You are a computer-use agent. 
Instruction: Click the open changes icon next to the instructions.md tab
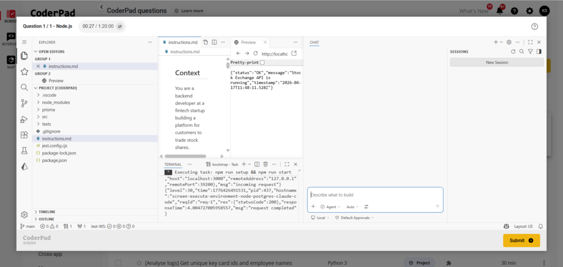[206, 42]
